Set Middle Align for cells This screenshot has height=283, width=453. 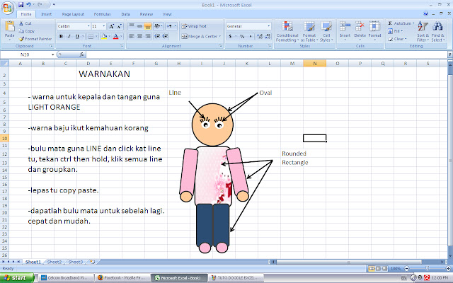pyautogui.click(x=139, y=26)
